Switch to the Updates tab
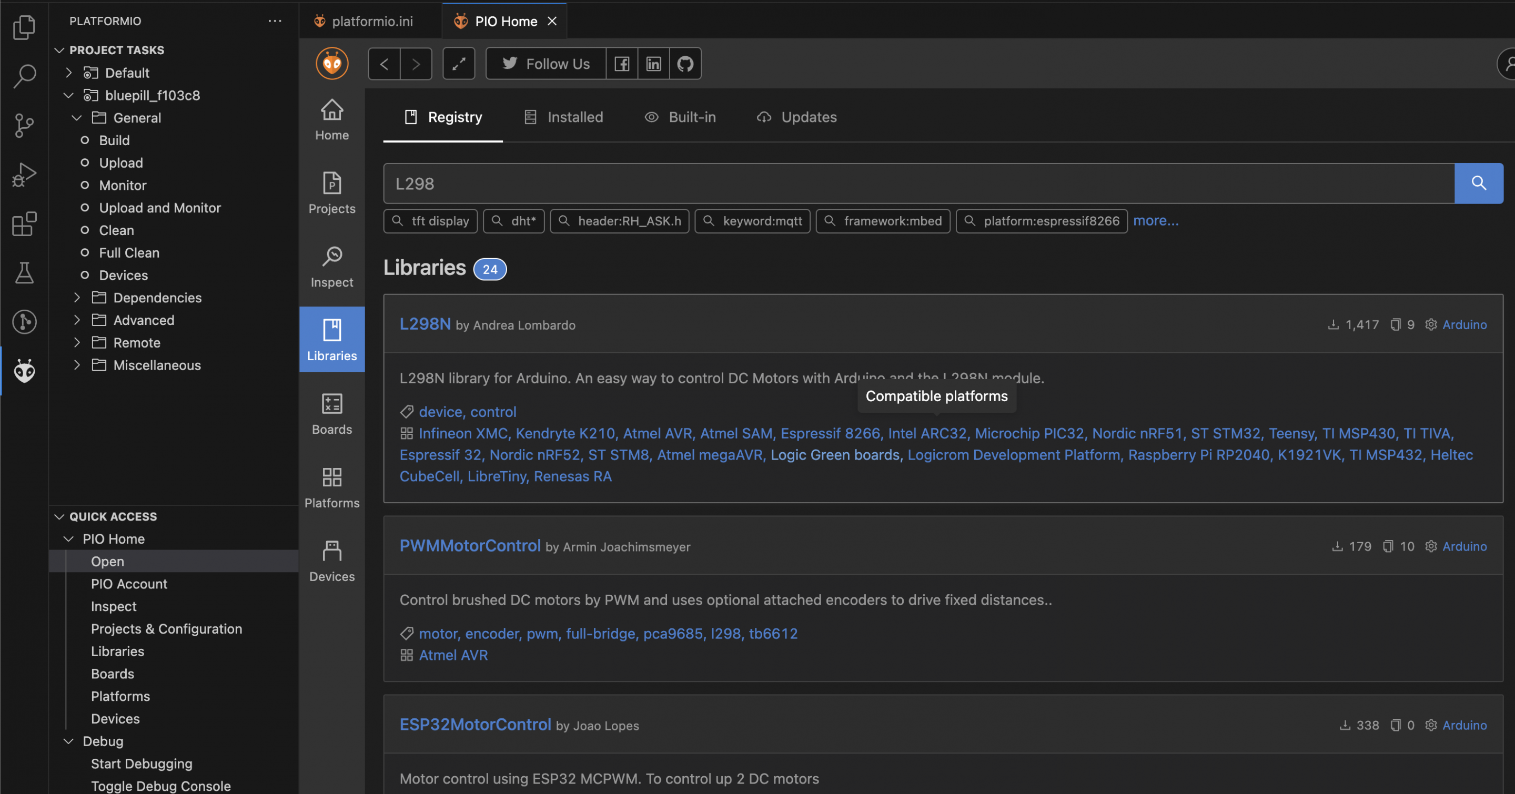Screen dimensions: 1515x794 797,117
